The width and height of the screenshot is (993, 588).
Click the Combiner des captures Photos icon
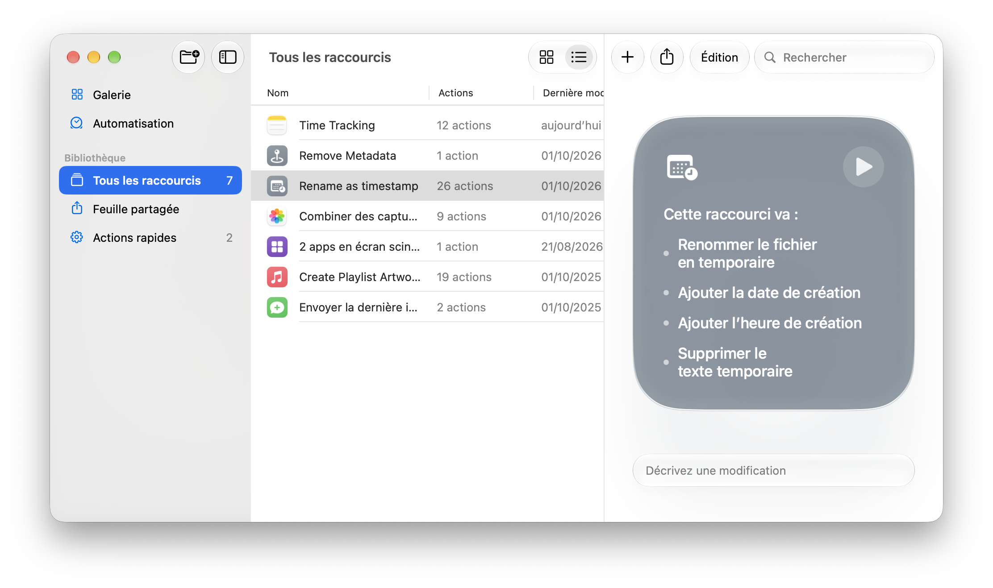click(x=277, y=216)
